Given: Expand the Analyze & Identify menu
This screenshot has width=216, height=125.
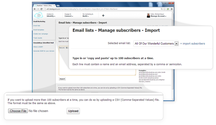Looking at the screenshot, I should point(51,15).
